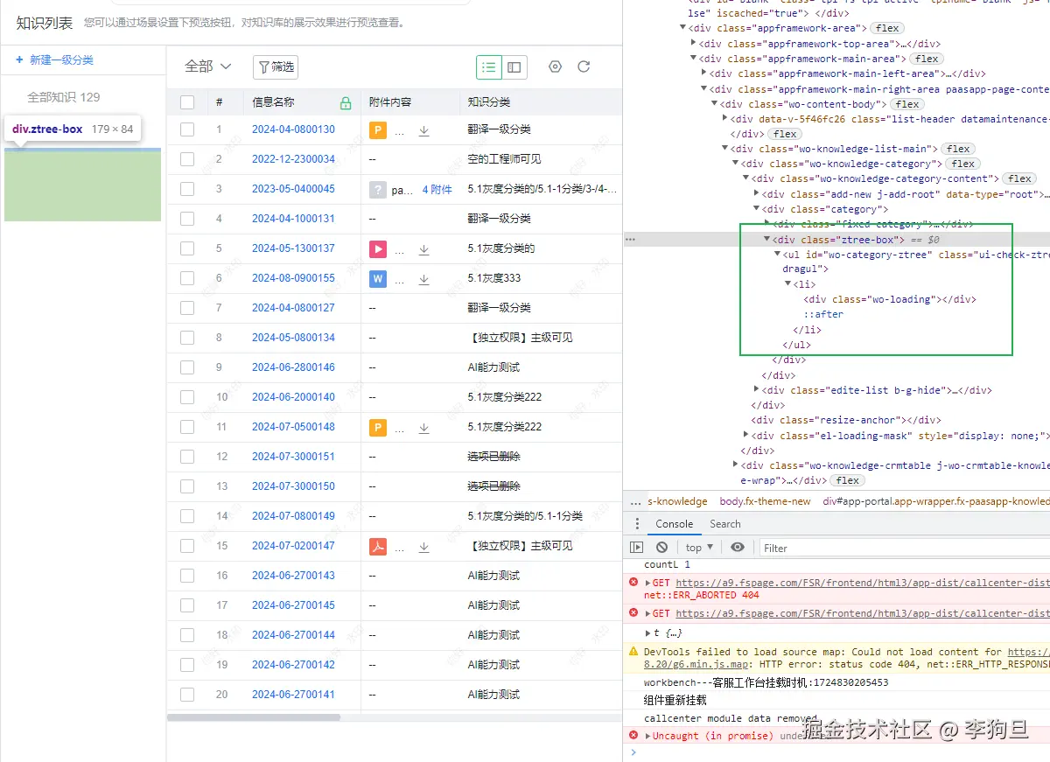Select 全部知识 129 category
1050x762 pixels.
click(64, 97)
